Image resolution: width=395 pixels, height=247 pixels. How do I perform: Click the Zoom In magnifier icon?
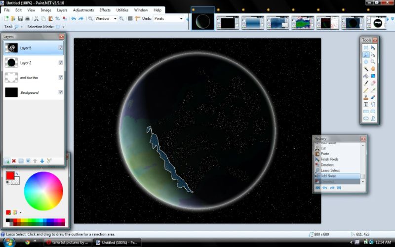(x=121, y=18)
